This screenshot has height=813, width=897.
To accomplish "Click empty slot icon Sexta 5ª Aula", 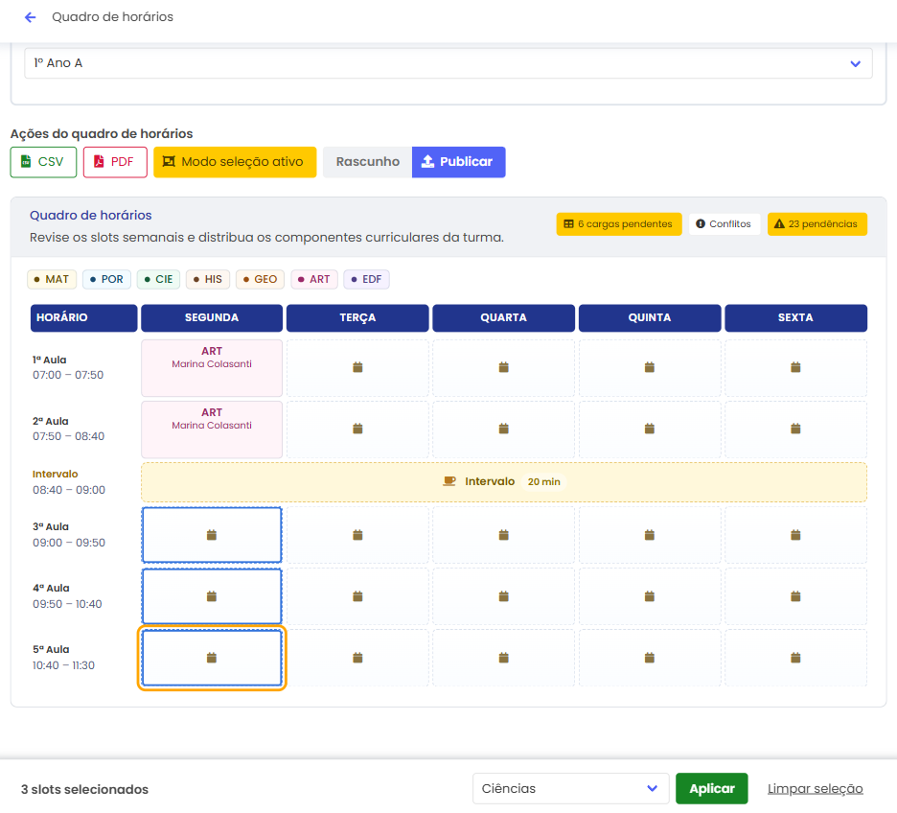I will click(795, 658).
